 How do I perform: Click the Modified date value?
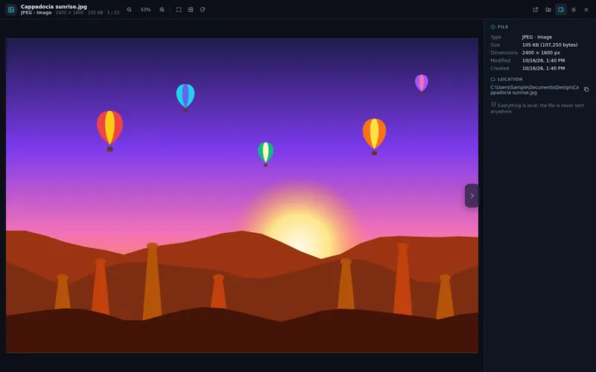tap(543, 60)
